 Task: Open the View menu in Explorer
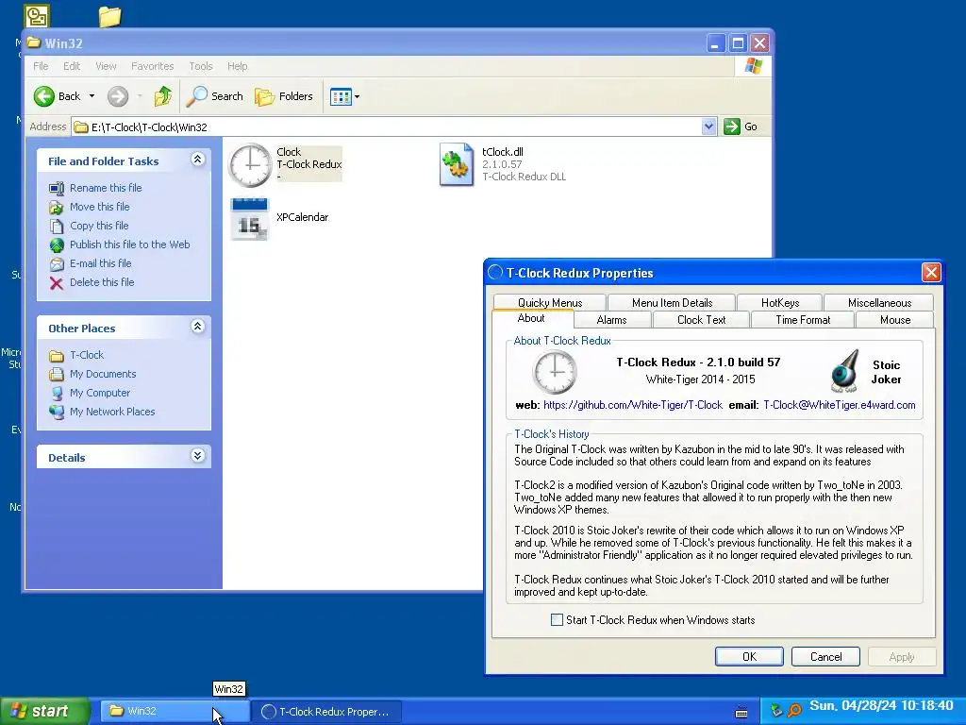[106, 66]
